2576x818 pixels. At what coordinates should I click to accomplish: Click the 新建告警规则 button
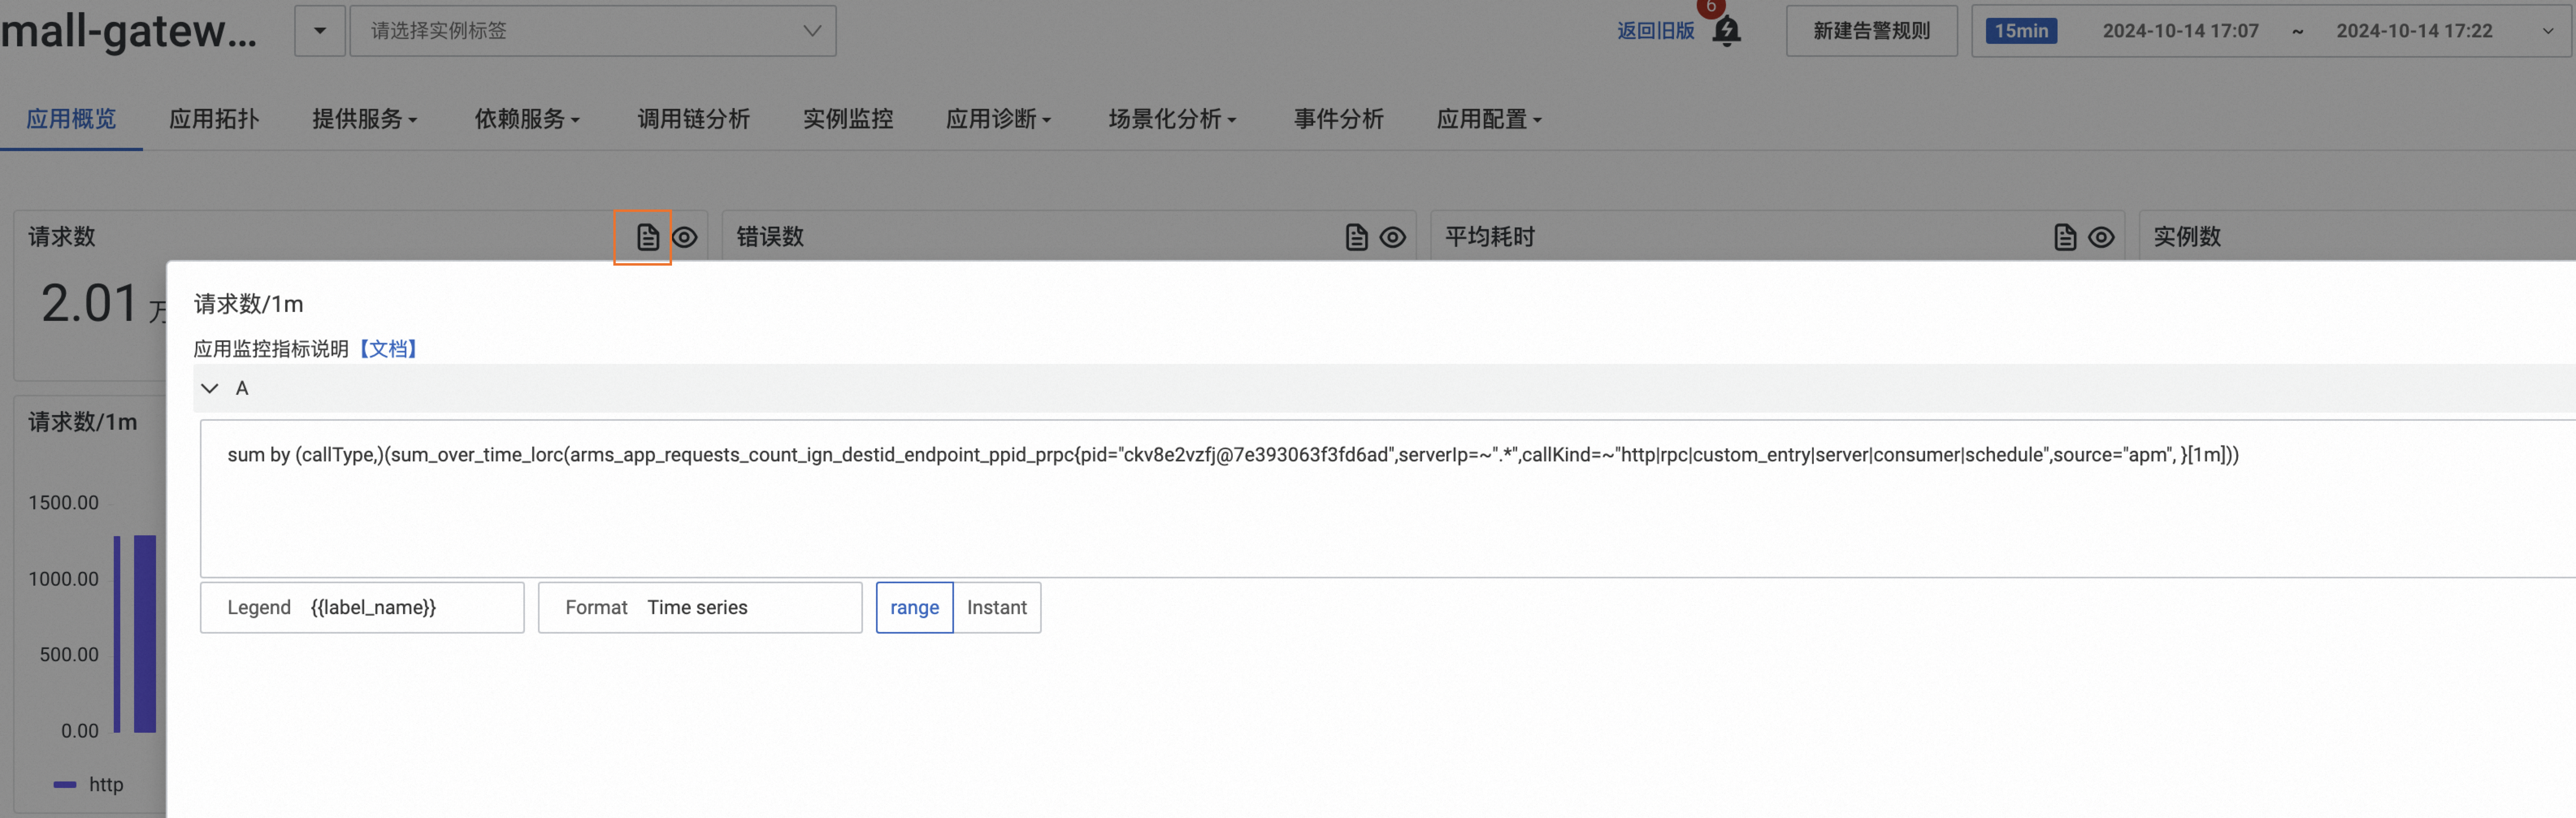[1871, 31]
